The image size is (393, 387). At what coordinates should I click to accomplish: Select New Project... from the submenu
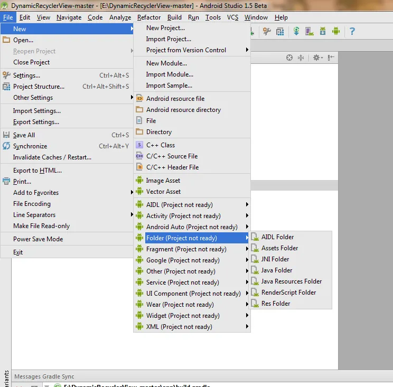coord(192,28)
